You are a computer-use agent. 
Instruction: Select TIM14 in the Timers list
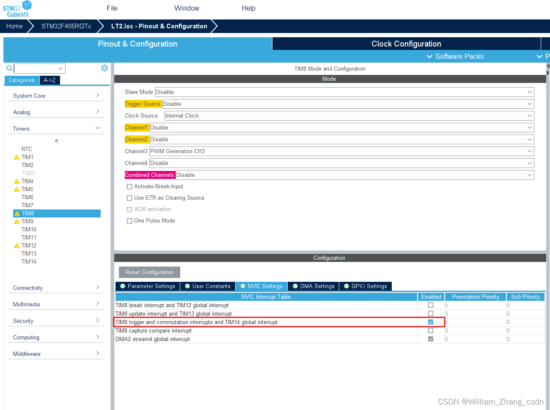(29, 262)
